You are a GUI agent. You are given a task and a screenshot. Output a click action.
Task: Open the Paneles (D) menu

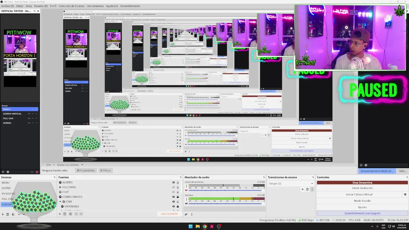tap(41, 6)
